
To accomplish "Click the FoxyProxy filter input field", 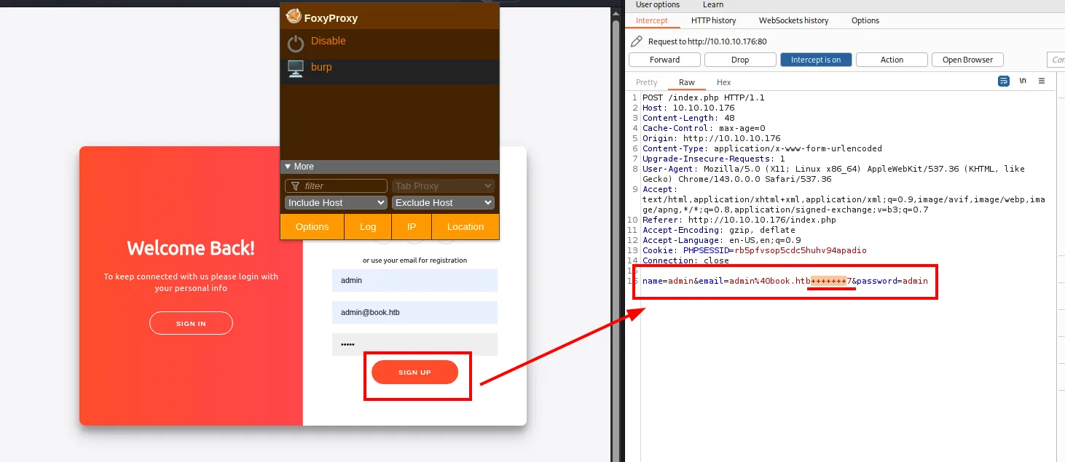I will 336,186.
